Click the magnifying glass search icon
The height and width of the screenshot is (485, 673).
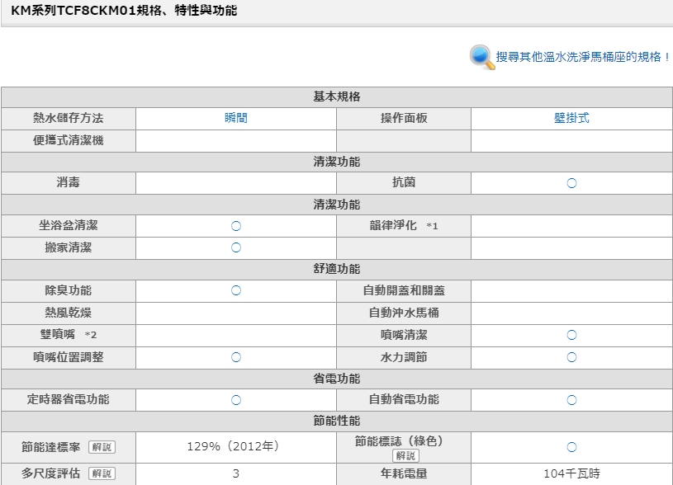pyautogui.click(x=481, y=57)
